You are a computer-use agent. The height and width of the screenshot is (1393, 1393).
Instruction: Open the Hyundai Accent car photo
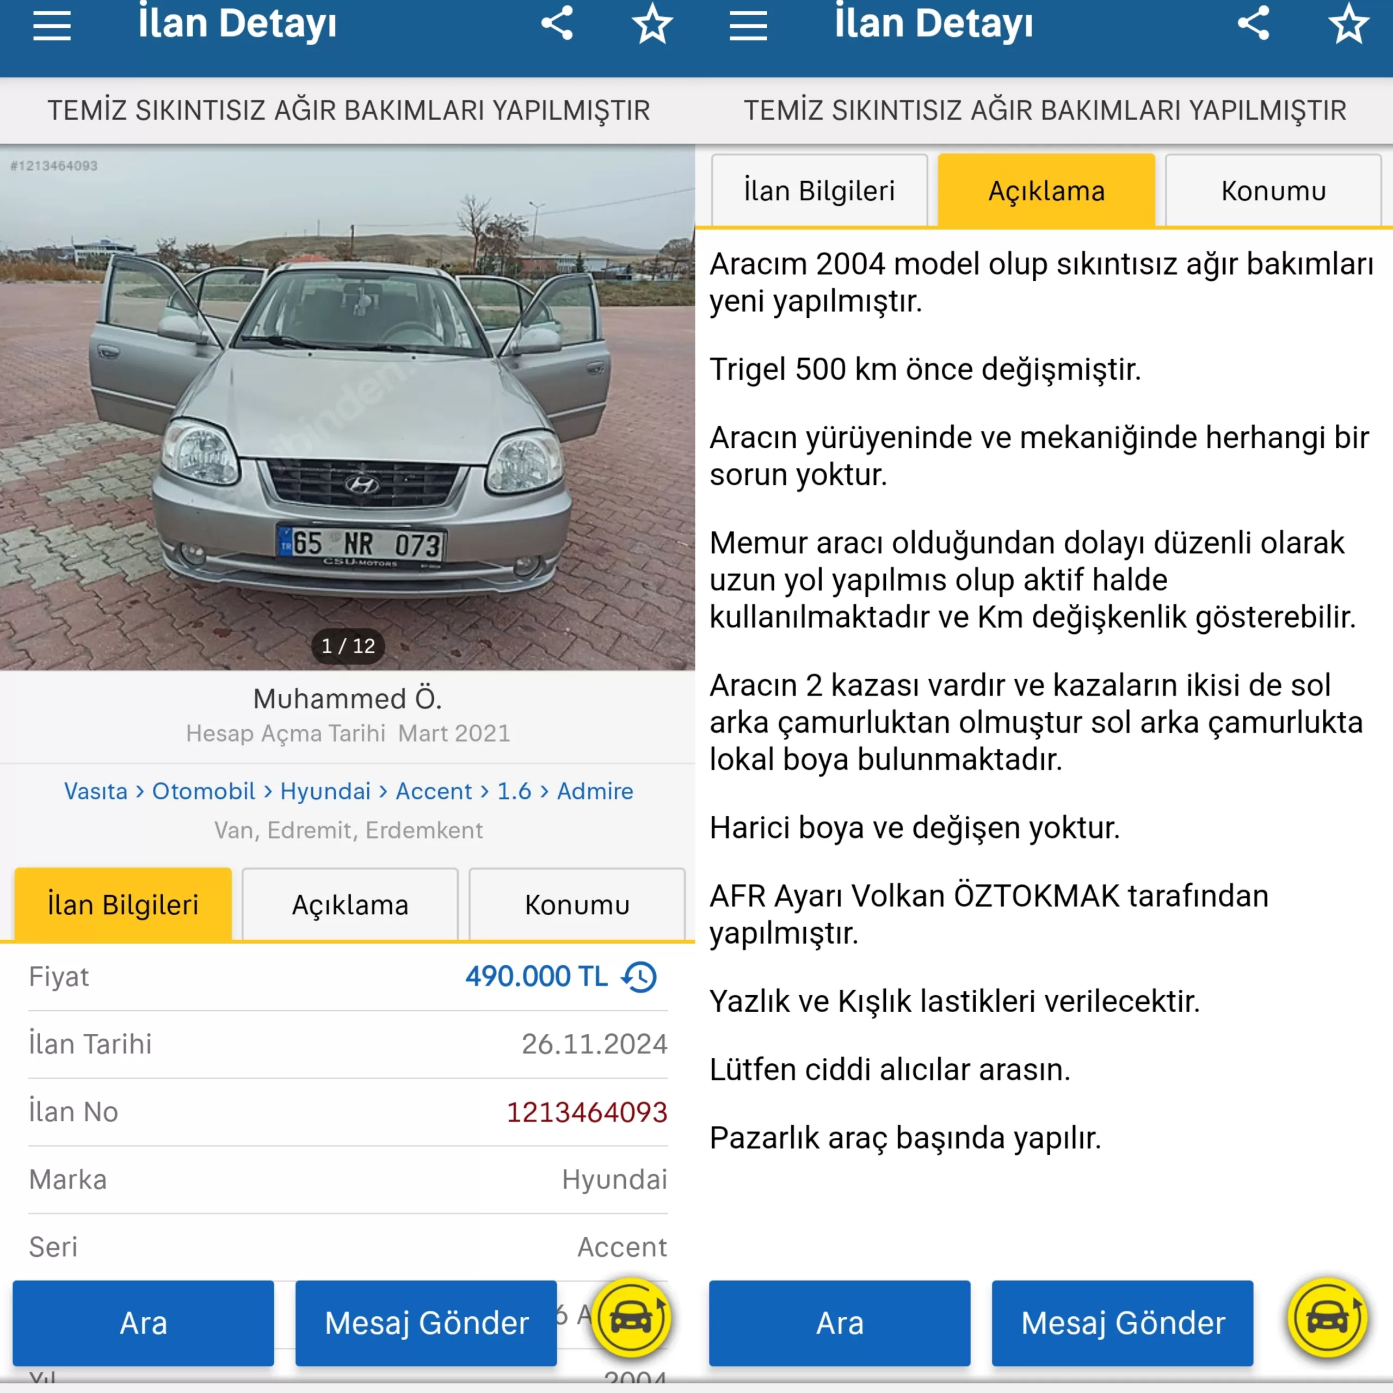[x=348, y=408]
